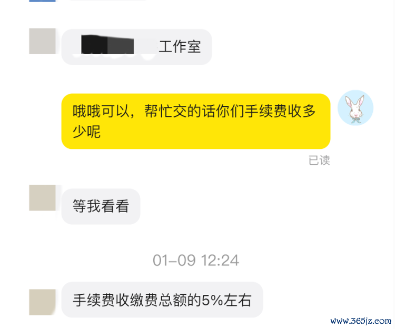395x329 pixels.
Task: Click 哦哦可以 at start of yellow message
Action: (x=101, y=111)
